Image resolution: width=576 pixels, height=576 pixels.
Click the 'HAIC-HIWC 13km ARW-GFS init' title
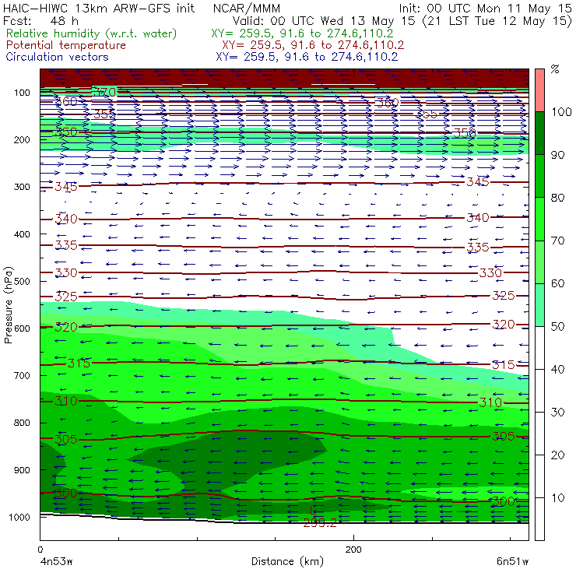pyautogui.click(x=99, y=8)
